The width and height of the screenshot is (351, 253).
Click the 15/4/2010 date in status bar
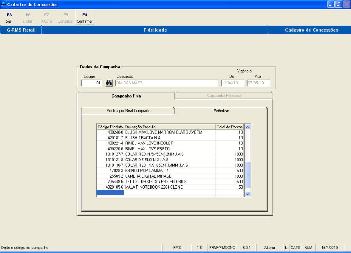(x=329, y=248)
